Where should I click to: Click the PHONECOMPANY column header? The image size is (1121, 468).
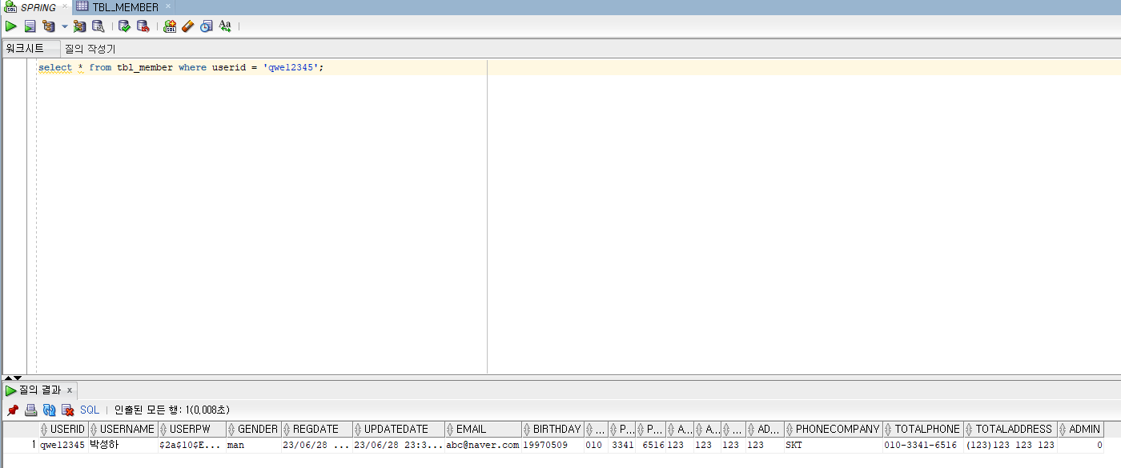coord(834,429)
